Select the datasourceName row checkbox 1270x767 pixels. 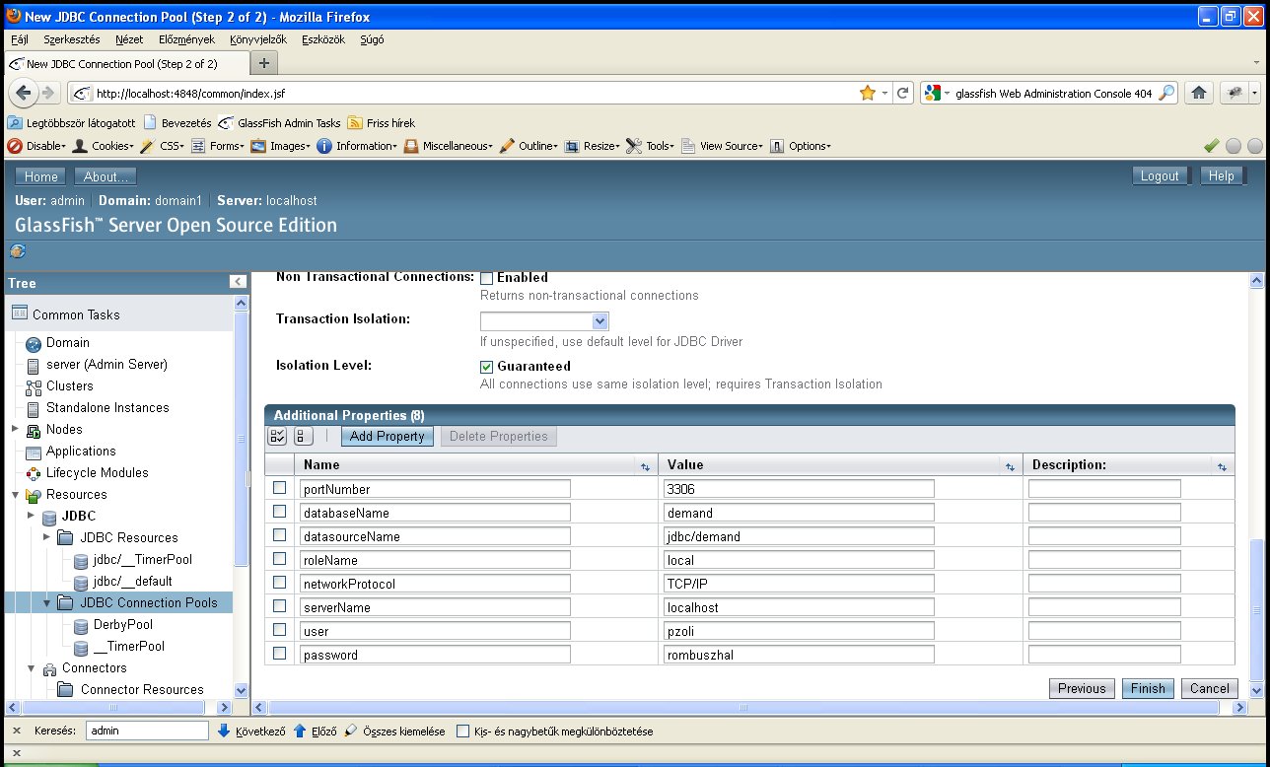coord(280,535)
